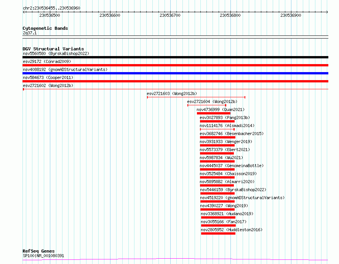Screen dimensions: 339x264
Task: Select the esv2721603 thin red span line
Action: pos(196,97)
